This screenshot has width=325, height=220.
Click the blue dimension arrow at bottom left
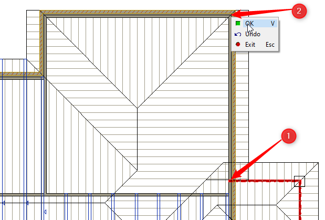pos(4,202)
